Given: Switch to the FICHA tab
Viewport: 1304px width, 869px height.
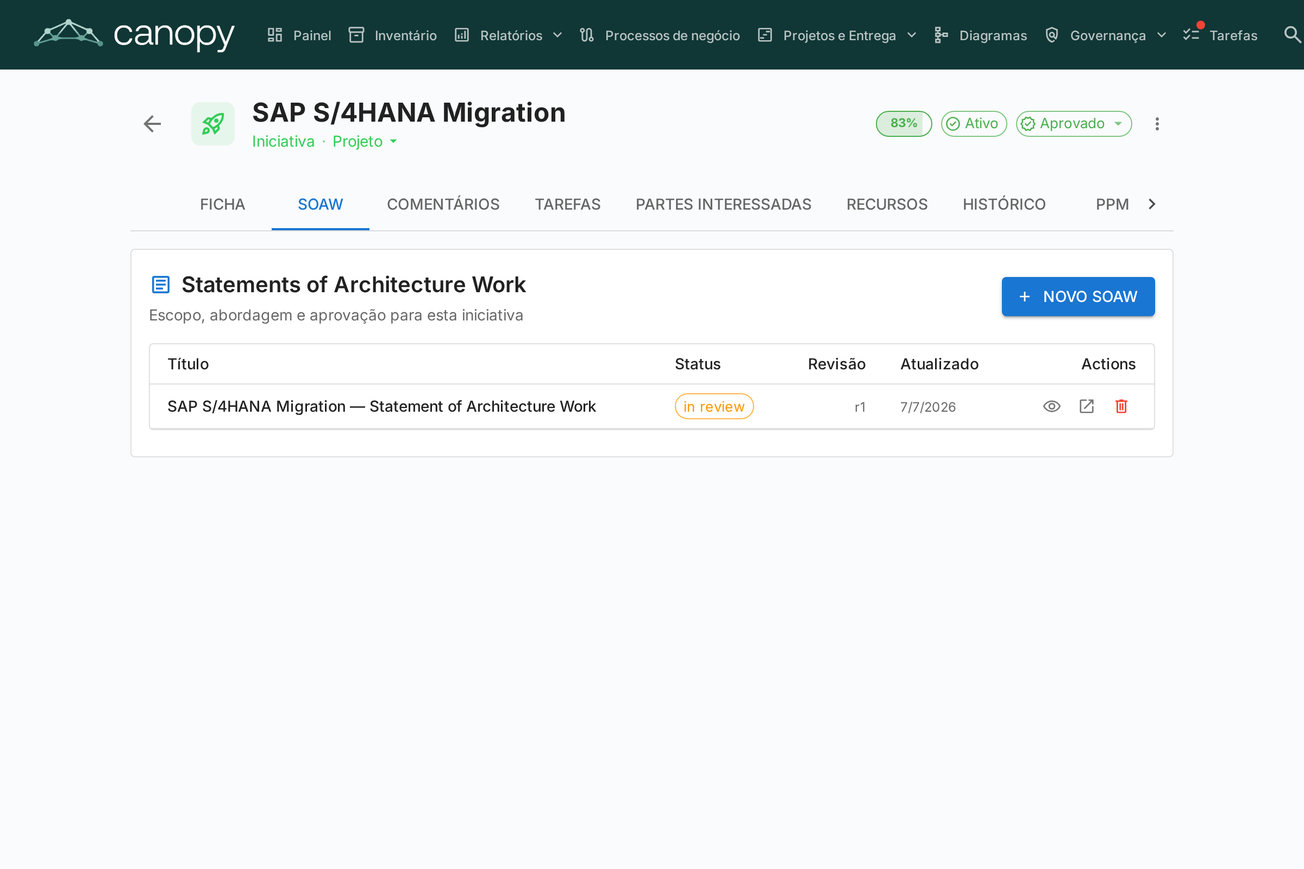Looking at the screenshot, I should tap(222, 205).
